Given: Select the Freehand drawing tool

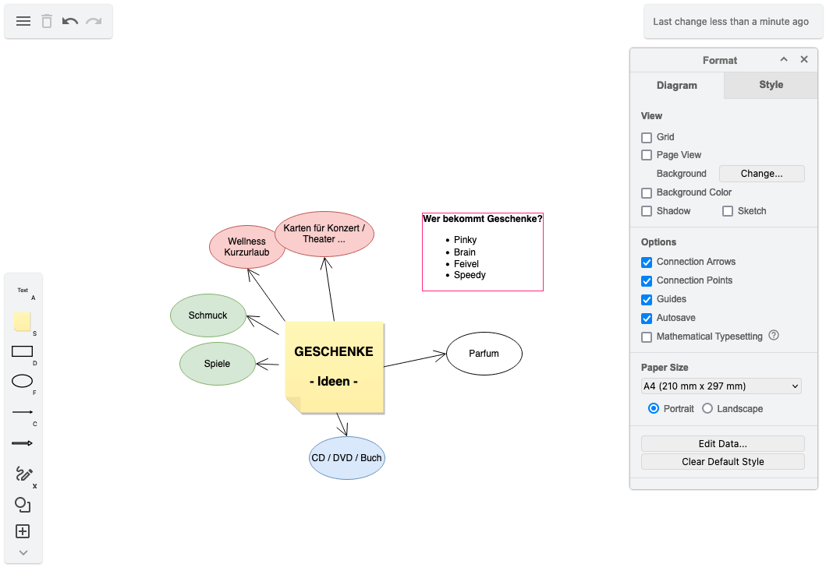Looking at the screenshot, I should click(23, 474).
